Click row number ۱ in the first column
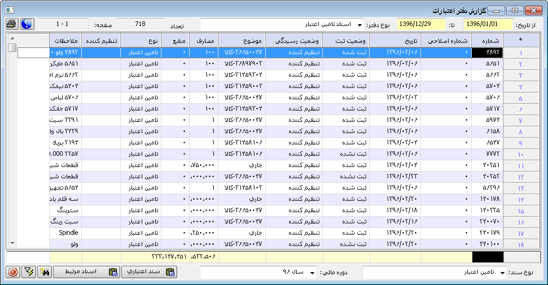Screen dimensions: 548x285 521,52
